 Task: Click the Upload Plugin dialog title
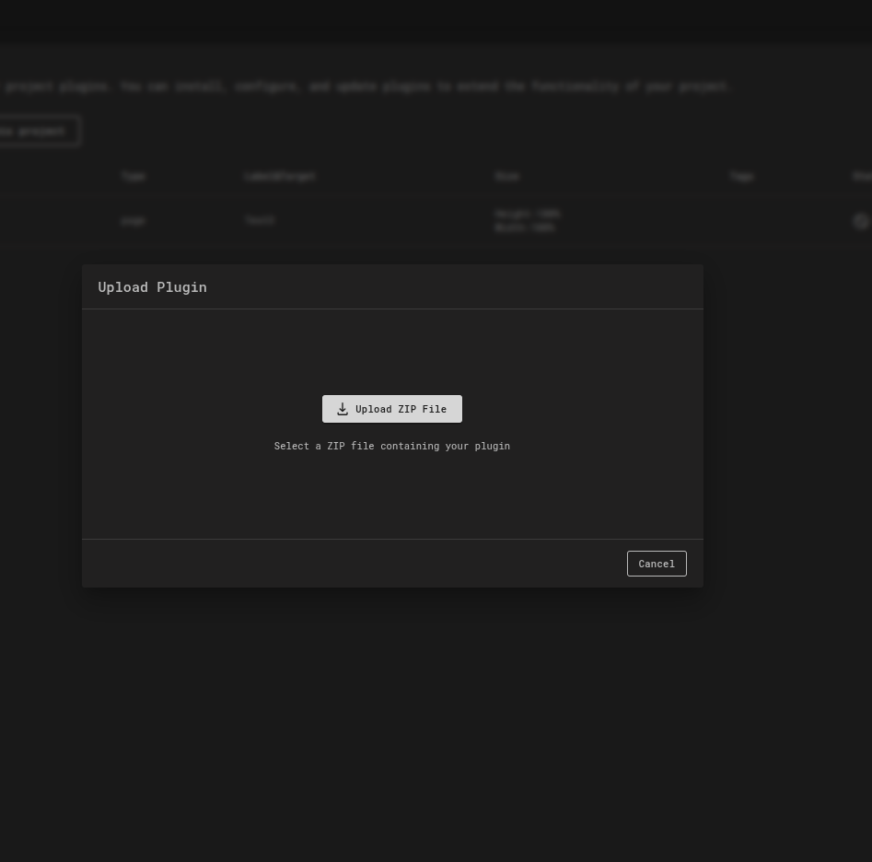point(152,286)
